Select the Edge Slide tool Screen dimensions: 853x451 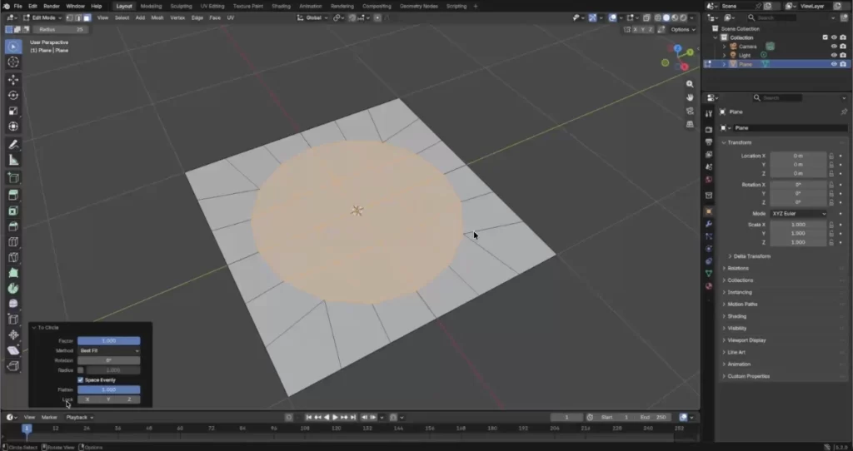pos(13,320)
